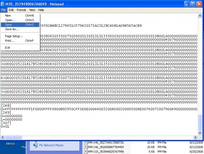The height and width of the screenshot is (154, 204).
Task: Click the 5 KB size cell
Action: pyautogui.click(x=151, y=151)
